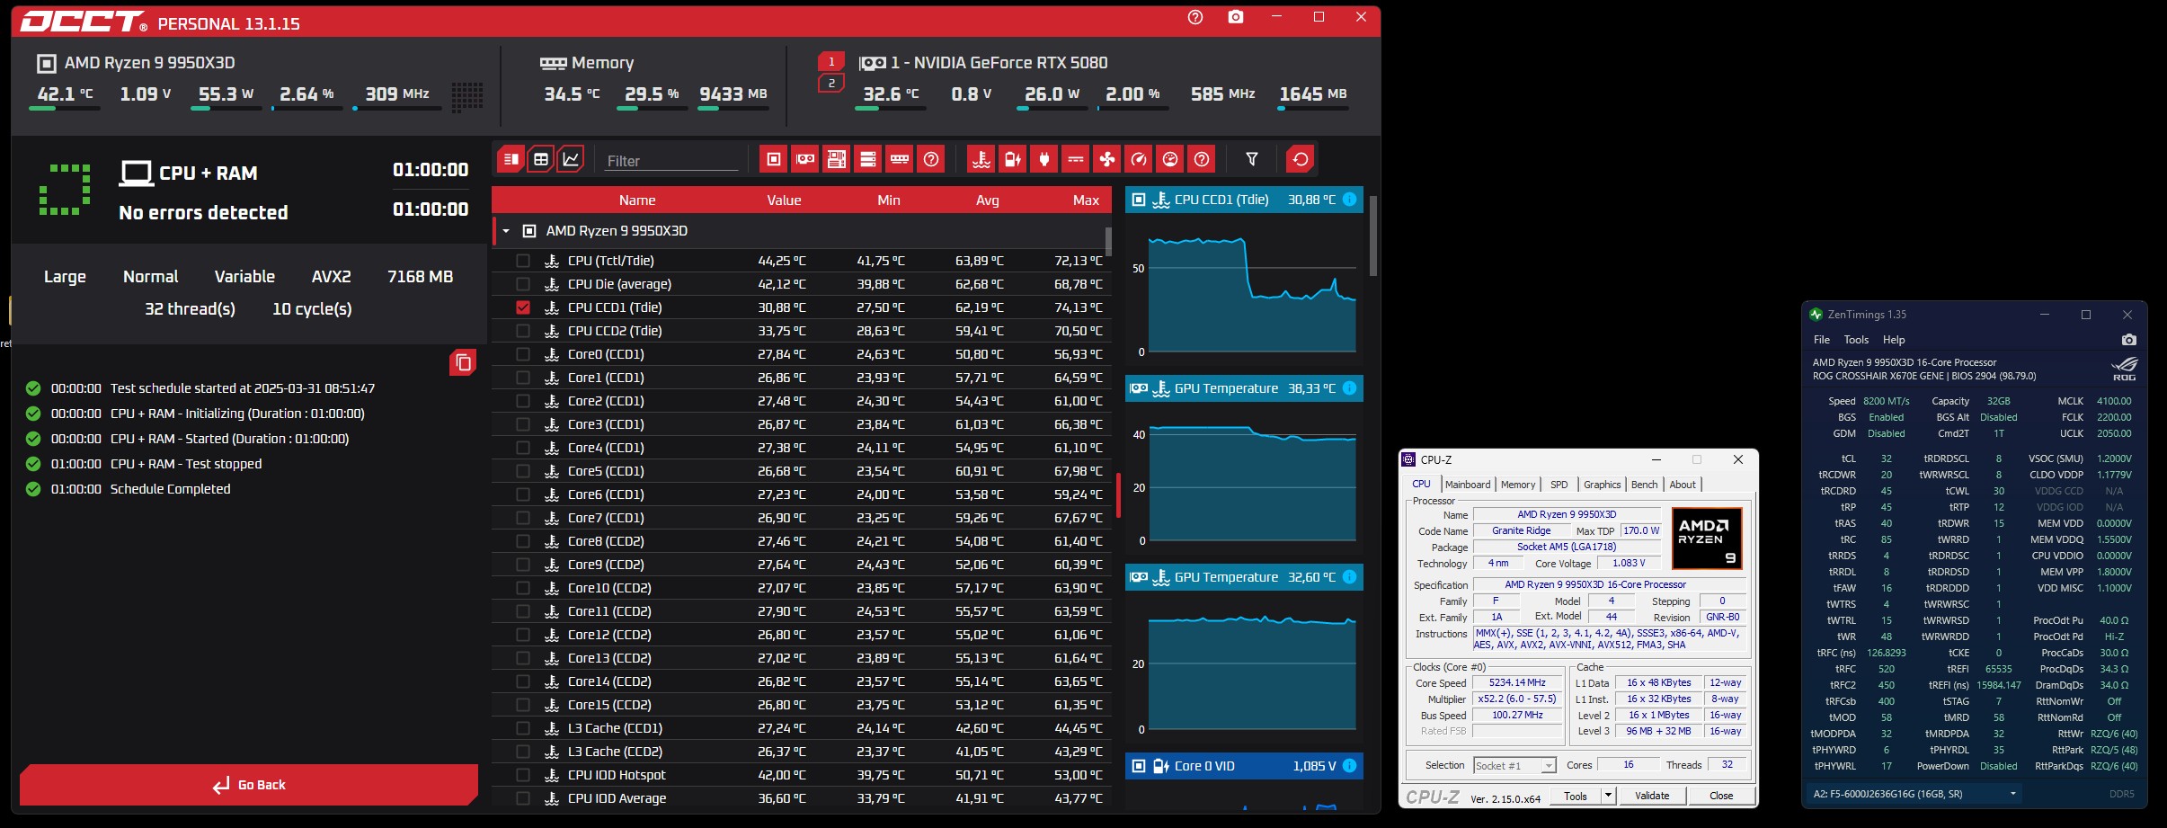Viewport: 2167px width, 828px height.
Task: Open the ZenTimings Help menu
Action: coord(1894,340)
